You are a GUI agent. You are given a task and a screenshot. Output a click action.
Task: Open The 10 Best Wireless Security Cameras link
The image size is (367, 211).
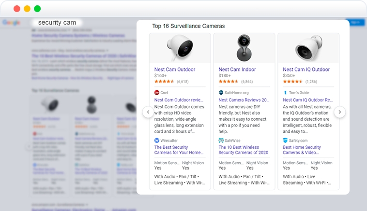point(244,150)
